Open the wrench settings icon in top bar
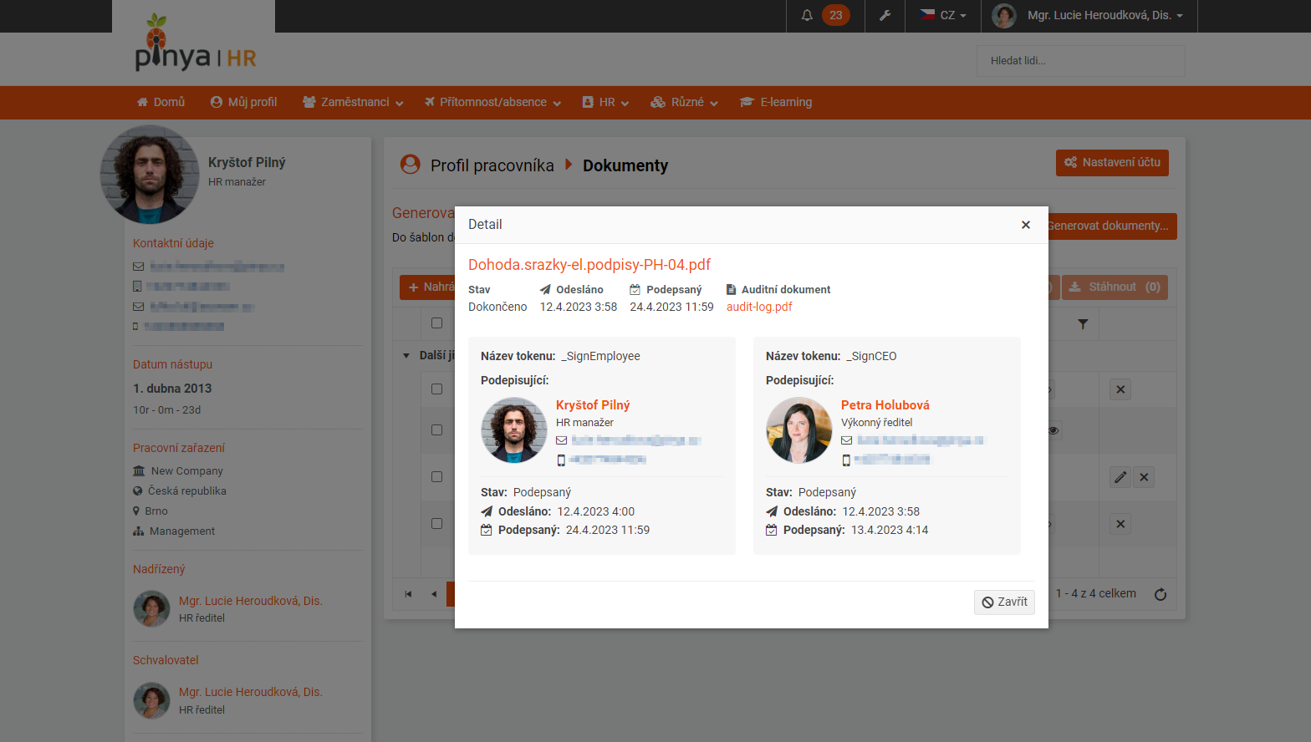The image size is (1311, 742). [x=885, y=15]
